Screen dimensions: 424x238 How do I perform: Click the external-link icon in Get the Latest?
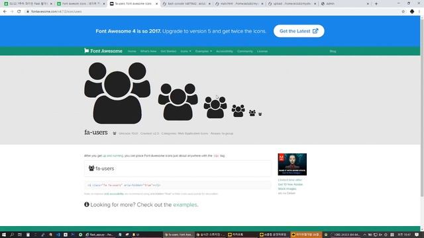click(315, 31)
